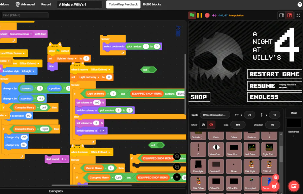Open the costume dropdown in switch costume to 1
The height and width of the screenshot is (194, 303).
[102, 131]
